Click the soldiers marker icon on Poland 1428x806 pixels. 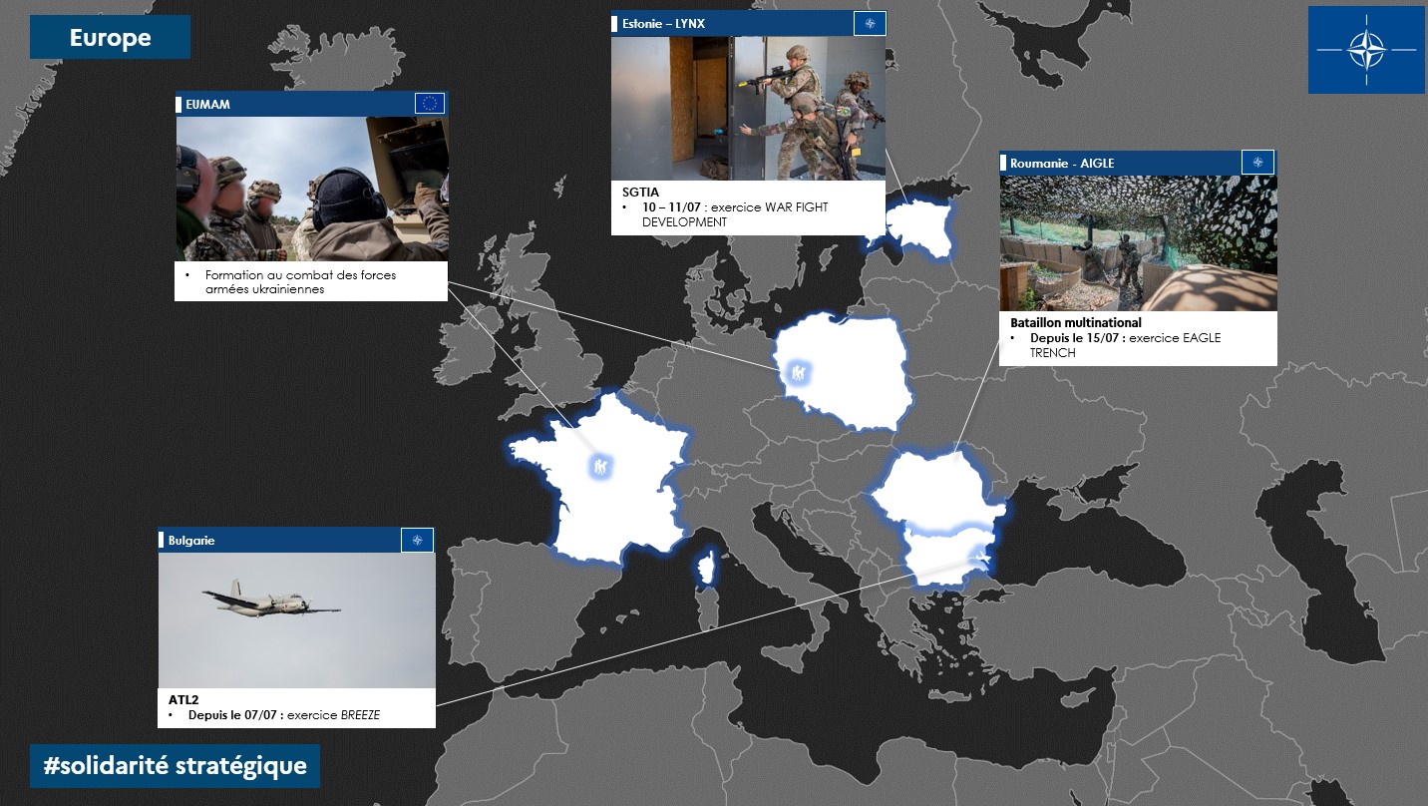(798, 372)
